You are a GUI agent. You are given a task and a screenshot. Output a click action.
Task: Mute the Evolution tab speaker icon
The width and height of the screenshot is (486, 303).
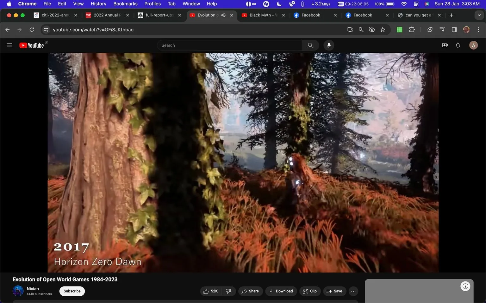[223, 15]
